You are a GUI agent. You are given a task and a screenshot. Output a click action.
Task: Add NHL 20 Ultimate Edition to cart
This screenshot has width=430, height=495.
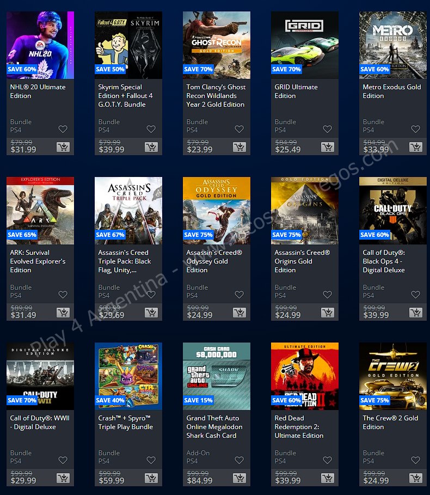63,147
